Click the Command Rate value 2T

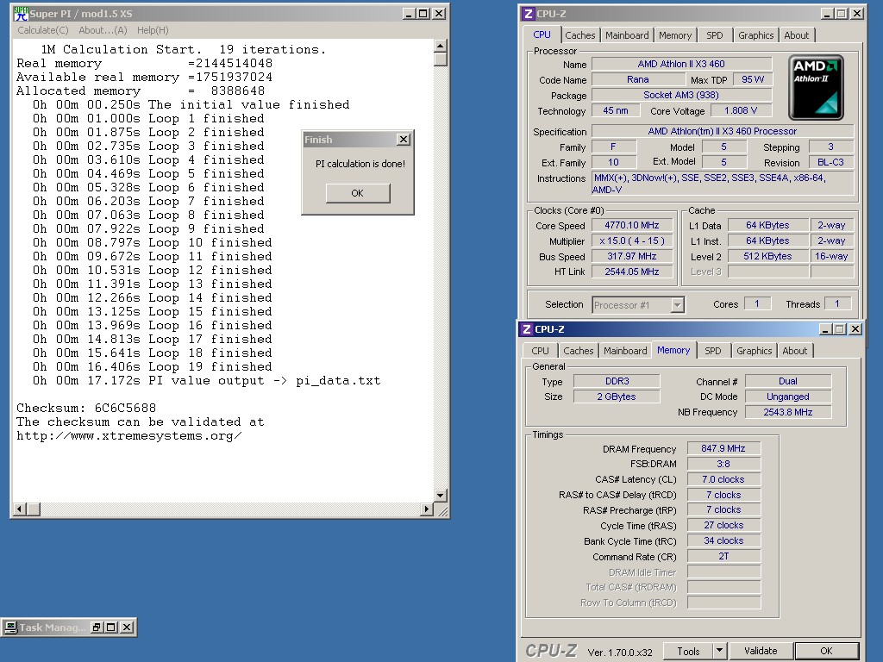[x=723, y=556]
